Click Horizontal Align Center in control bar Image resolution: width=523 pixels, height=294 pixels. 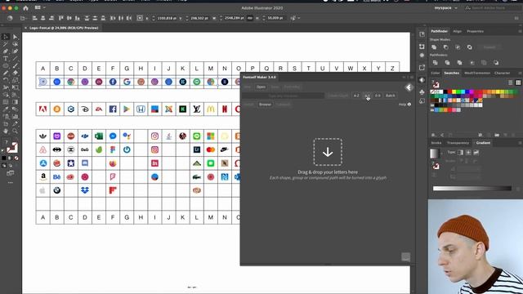[x=43, y=18]
